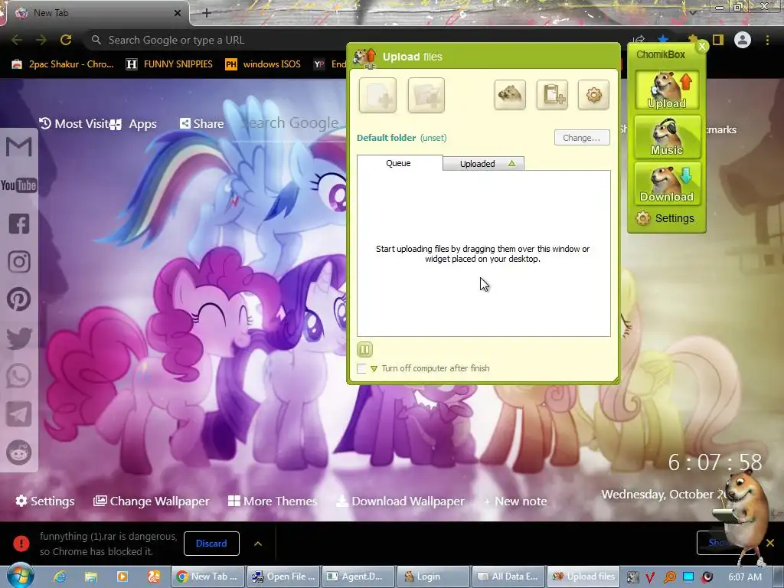Switch to the Uploaded tab
The image size is (784, 588).
(483, 164)
